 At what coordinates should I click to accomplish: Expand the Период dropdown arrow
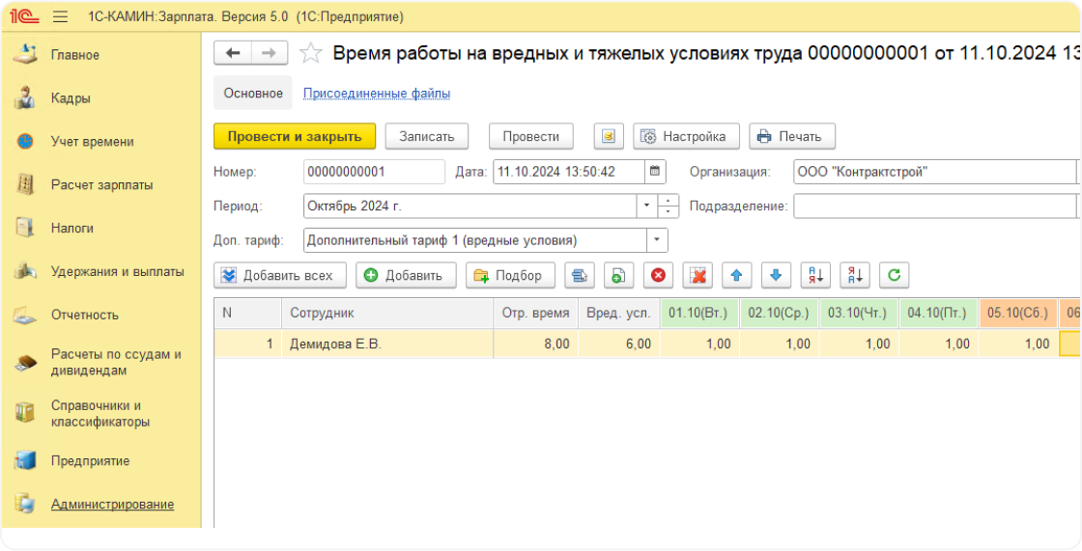(646, 206)
